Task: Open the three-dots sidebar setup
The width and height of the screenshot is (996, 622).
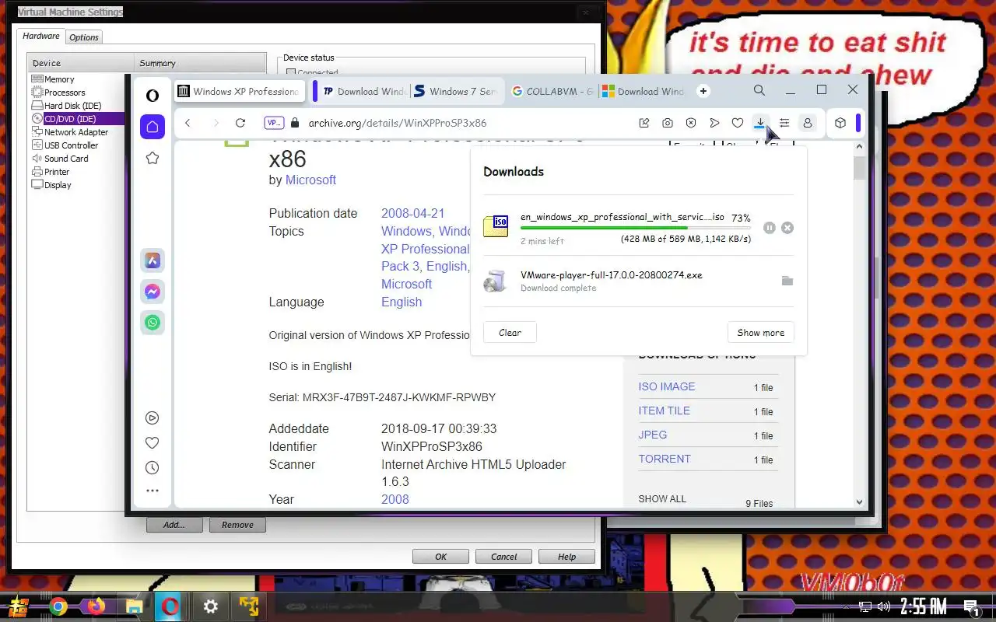Action: 153,491
